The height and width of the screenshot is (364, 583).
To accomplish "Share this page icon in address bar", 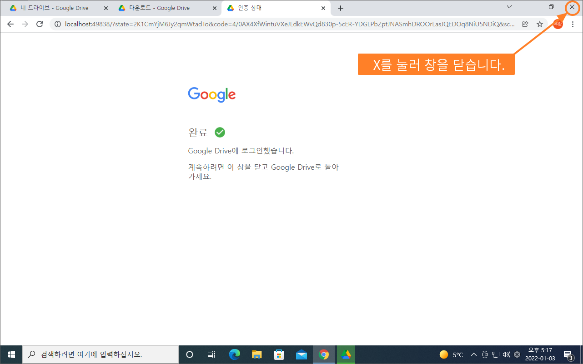I will tap(525, 24).
